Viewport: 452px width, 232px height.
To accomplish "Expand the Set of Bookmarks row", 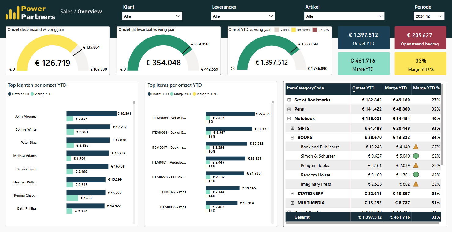I will [x=289, y=100].
